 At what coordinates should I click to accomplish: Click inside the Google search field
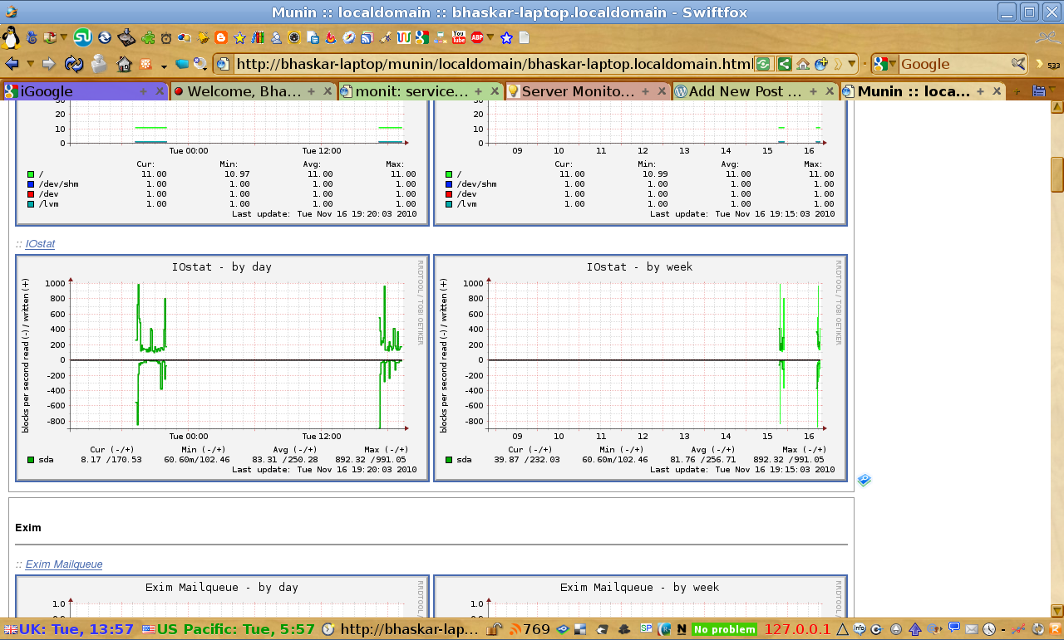tap(954, 64)
